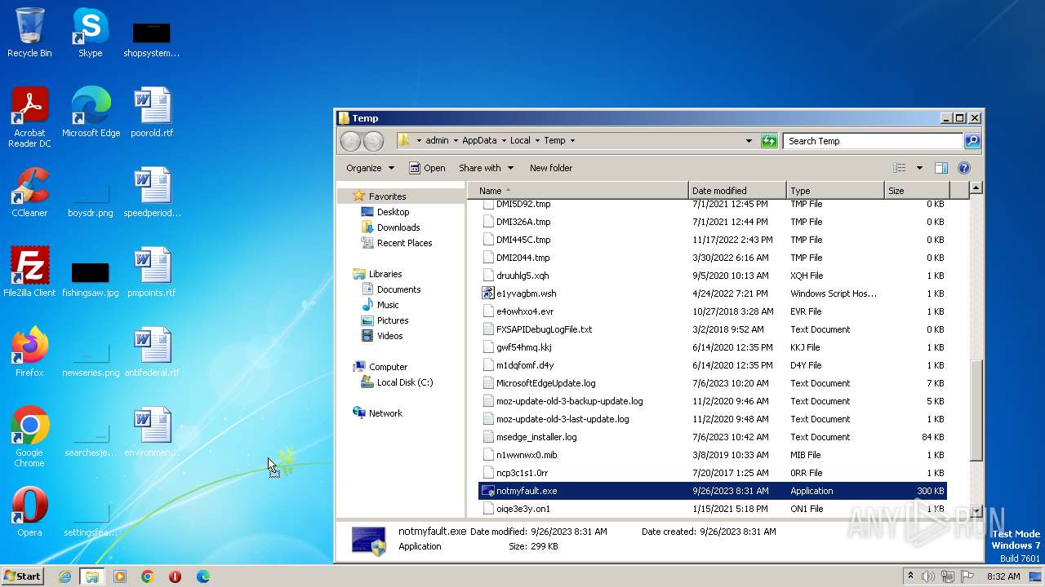
Task: Select the CCleaner desktop icon
Action: click(x=29, y=192)
